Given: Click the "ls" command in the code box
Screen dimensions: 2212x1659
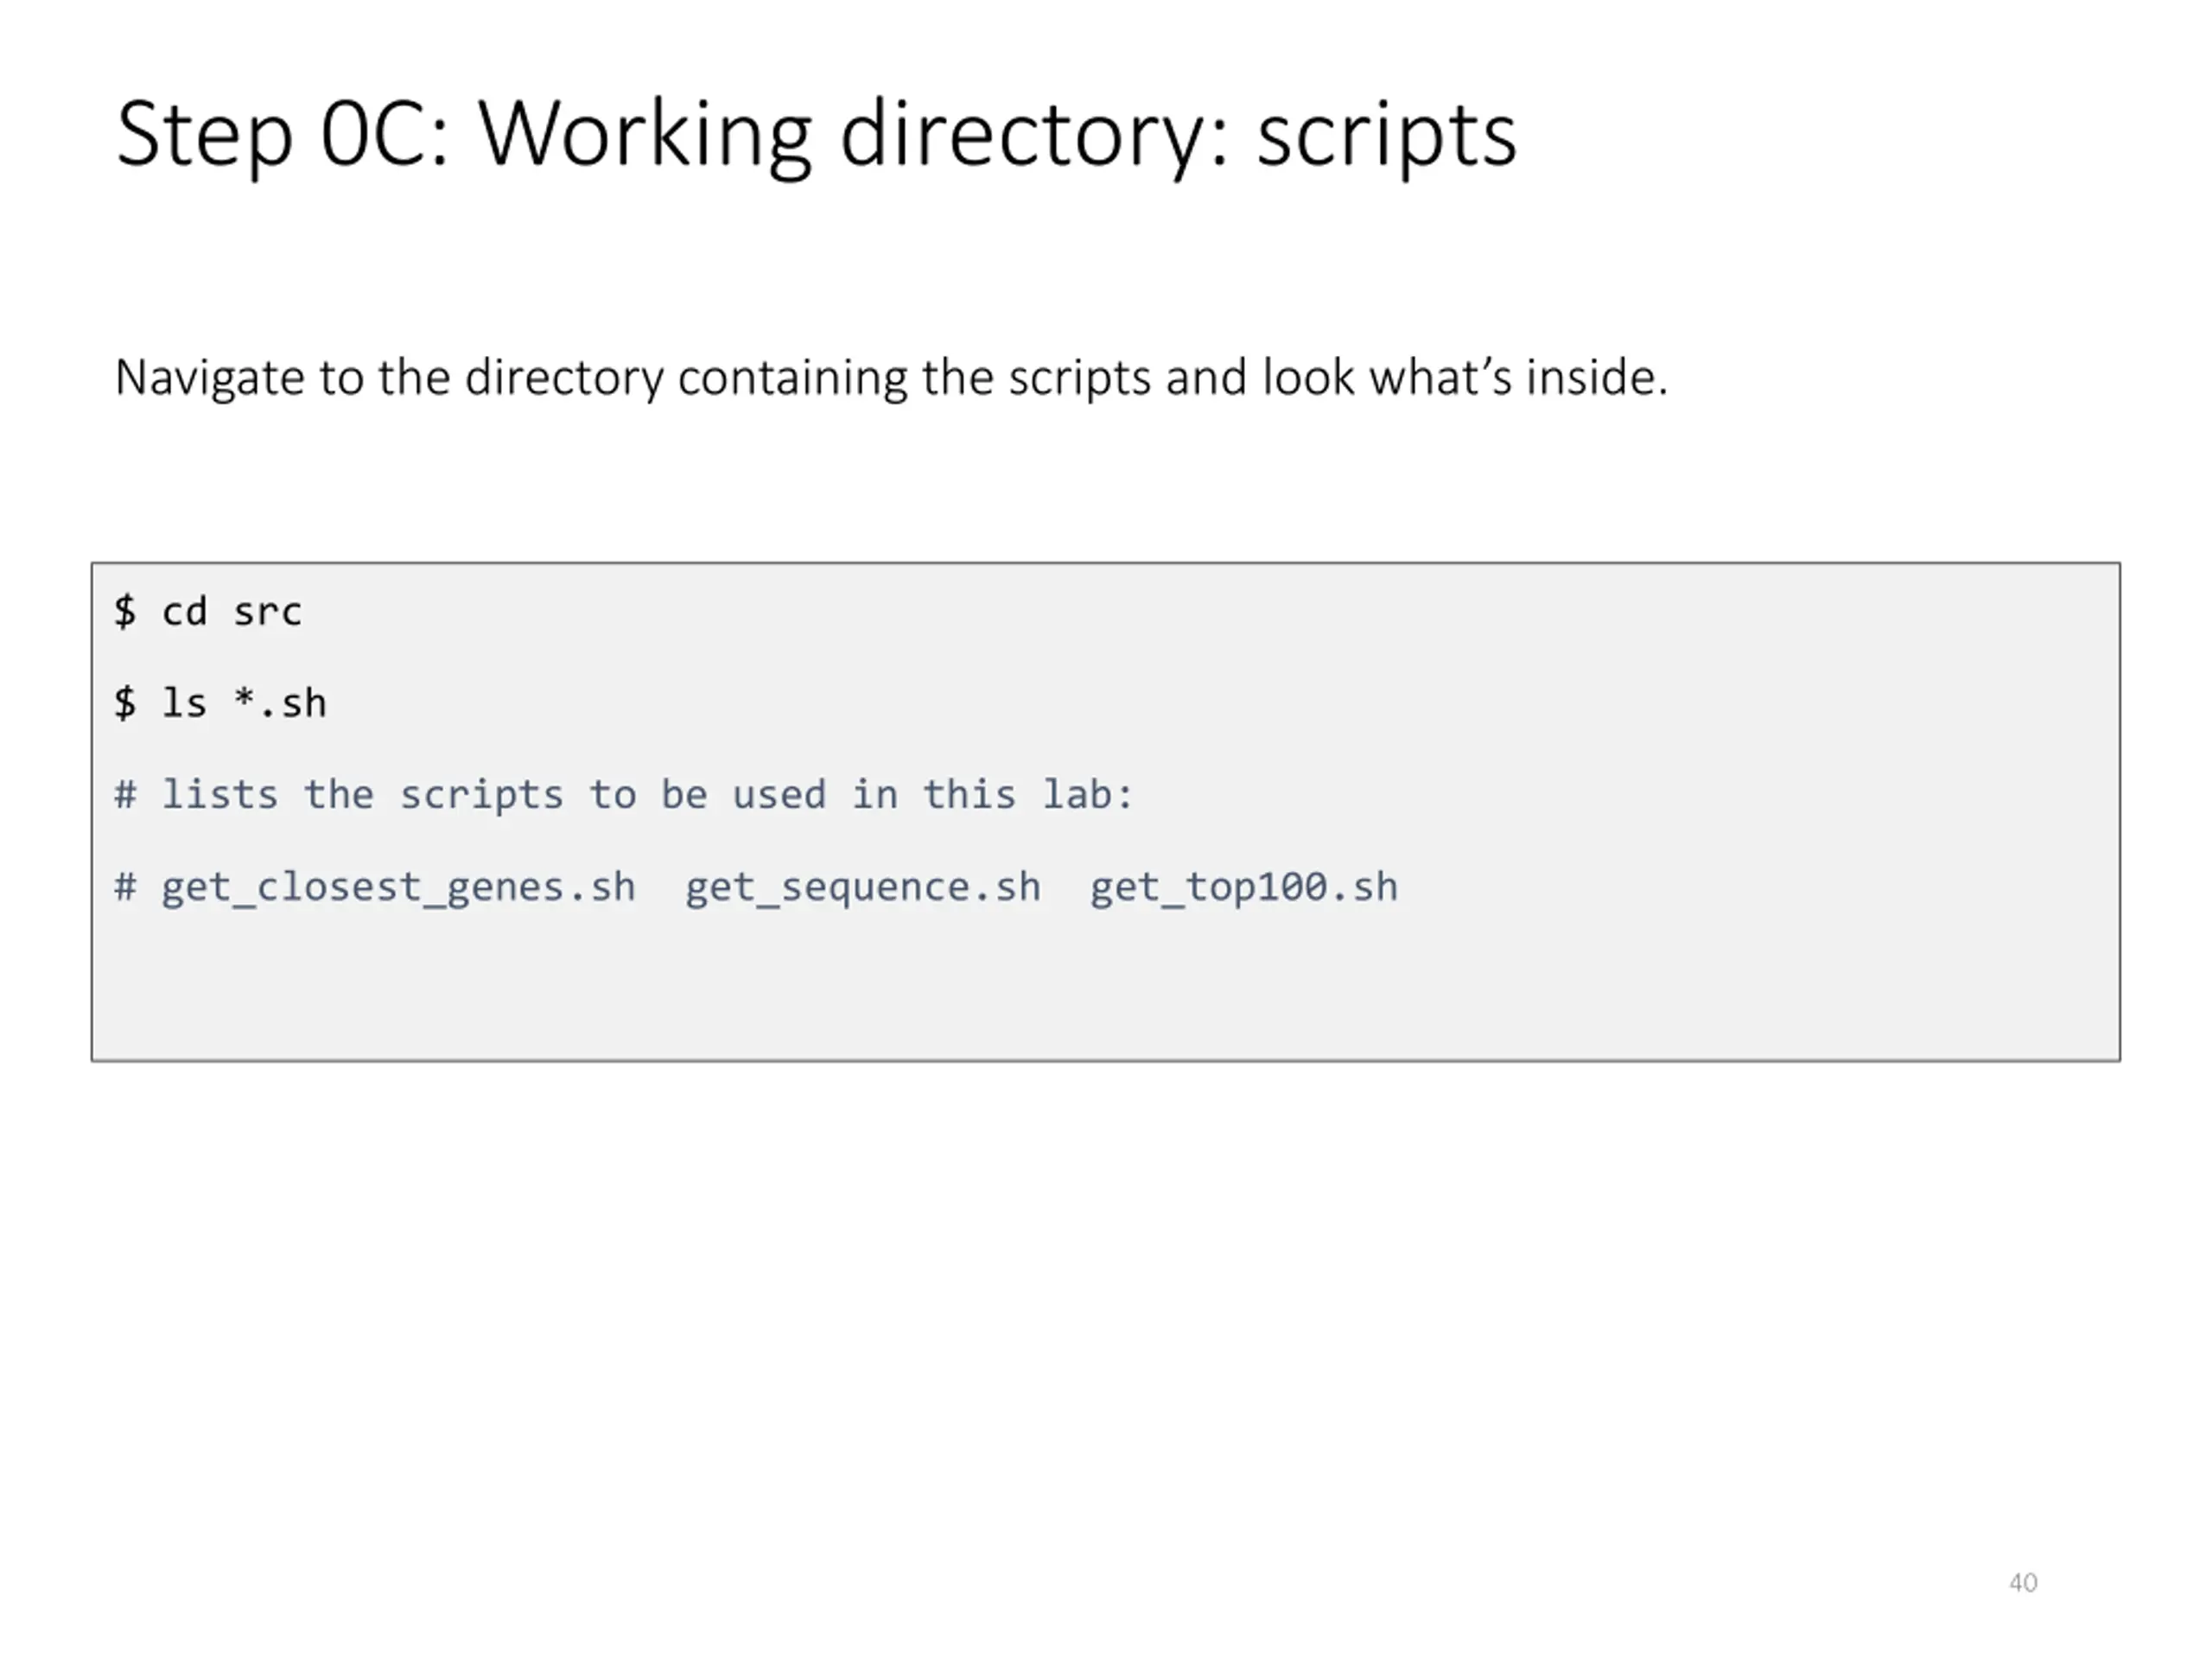Looking at the screenshot, I should pyautogui.click(x=184, y=703).
